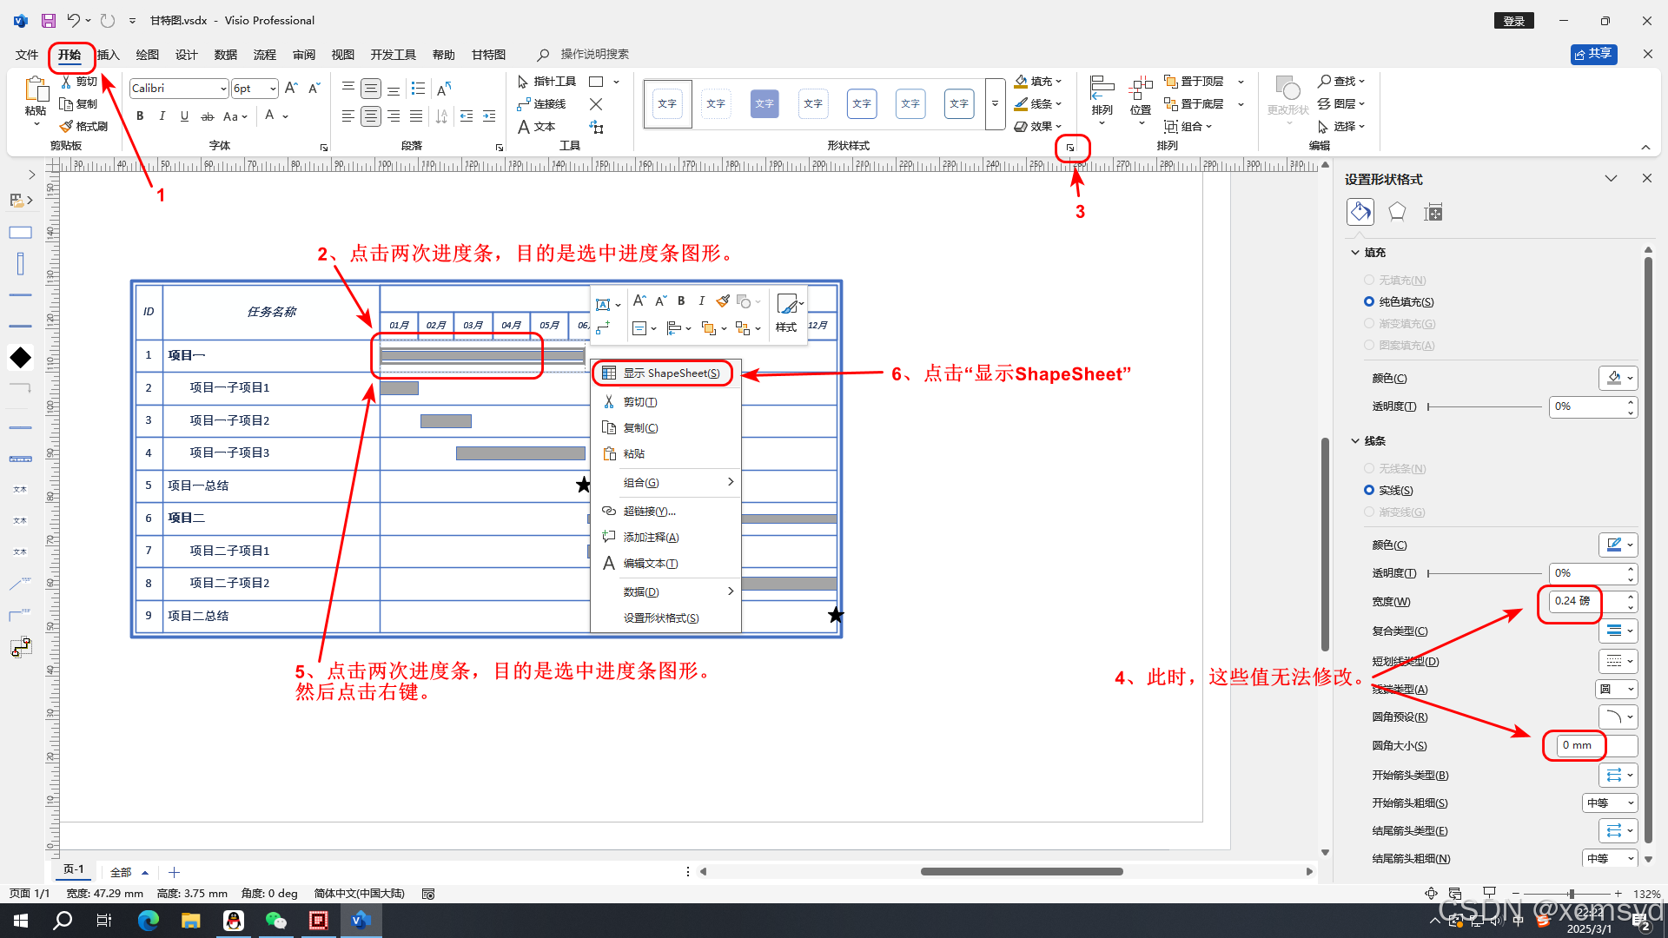
Task: Open the Calibri font name dropdown
Action: 223,89
